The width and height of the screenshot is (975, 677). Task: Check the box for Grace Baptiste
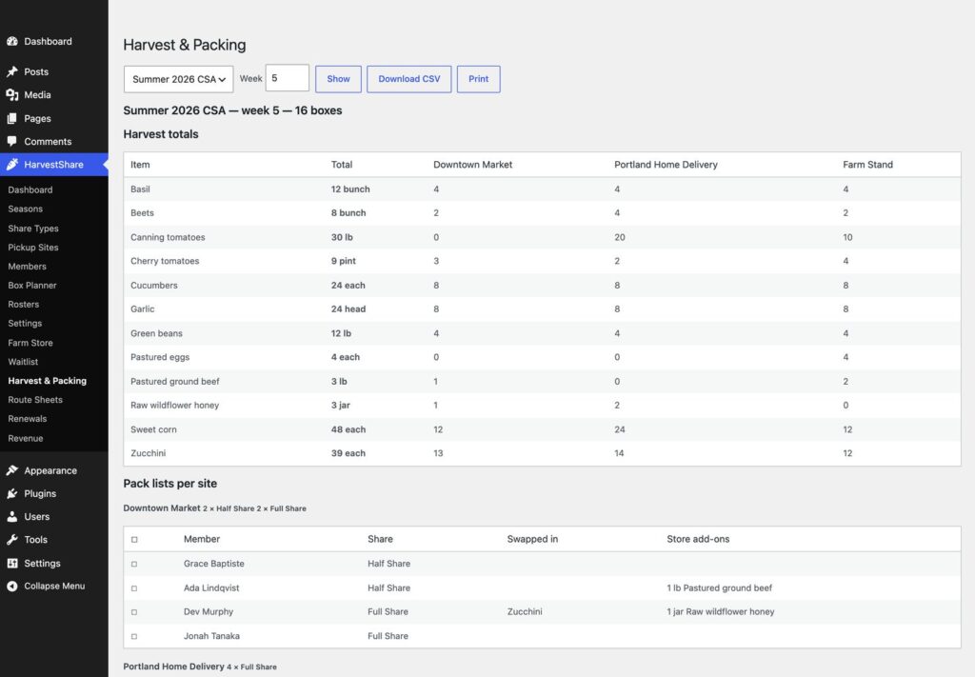pyautogui.click(x=134, y=564)
